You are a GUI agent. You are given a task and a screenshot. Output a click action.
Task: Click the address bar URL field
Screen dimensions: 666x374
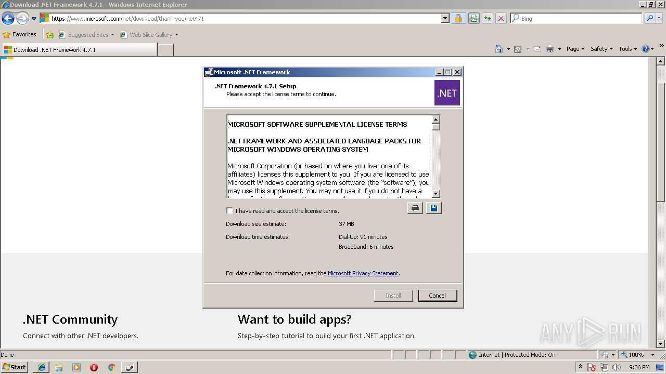[240, 18]
